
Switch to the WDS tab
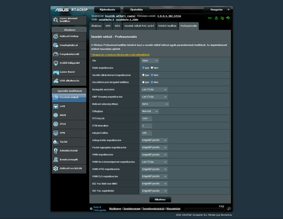pyautogui.click(x=117, y=26)
